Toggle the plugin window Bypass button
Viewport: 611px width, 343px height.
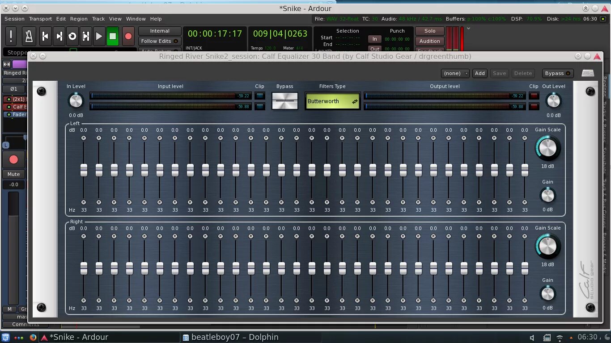[558, 73]
